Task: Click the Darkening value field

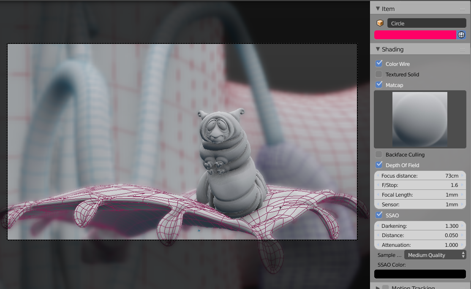Action: (420, 226)
